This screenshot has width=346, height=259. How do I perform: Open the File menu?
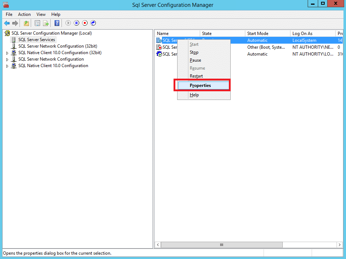(9, 14)
